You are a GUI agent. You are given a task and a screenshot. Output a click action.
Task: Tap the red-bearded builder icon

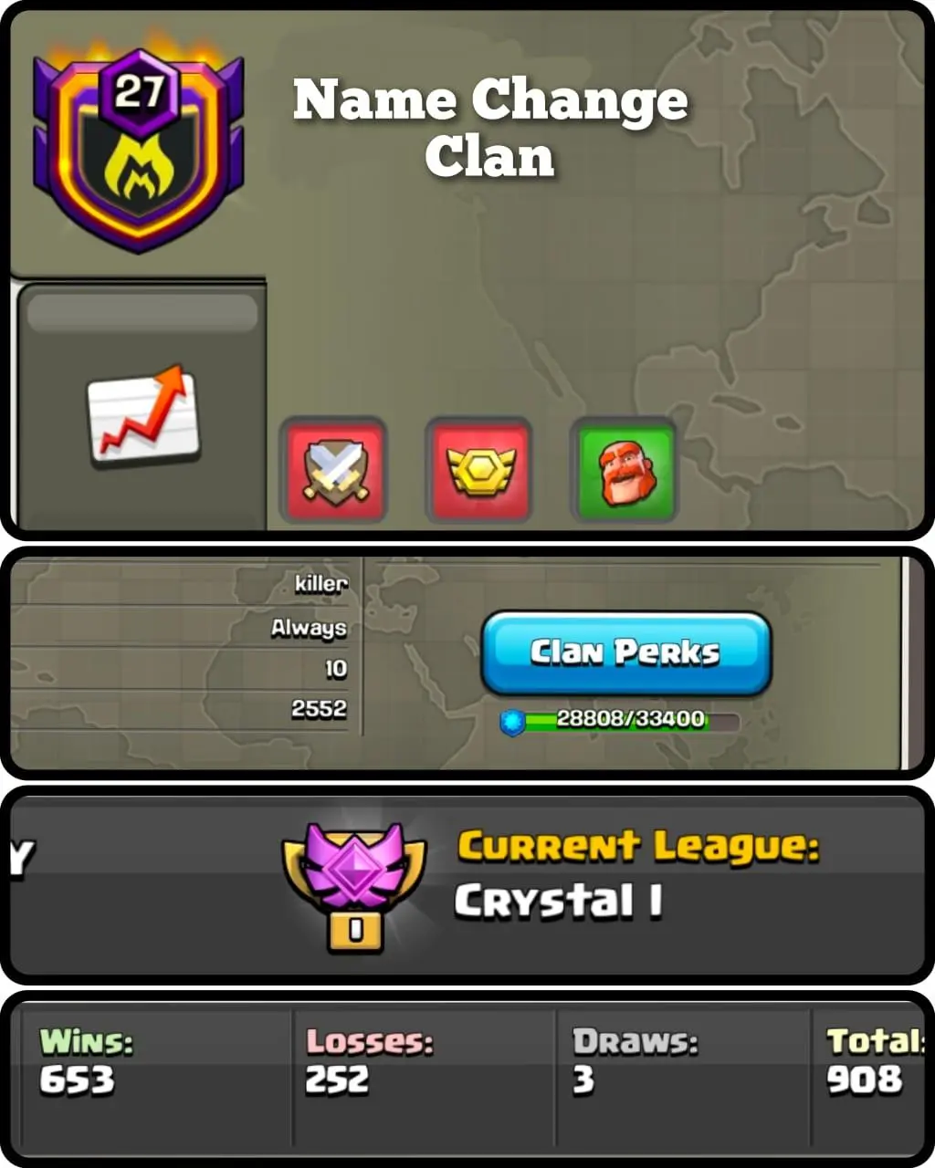coord(625,470)
